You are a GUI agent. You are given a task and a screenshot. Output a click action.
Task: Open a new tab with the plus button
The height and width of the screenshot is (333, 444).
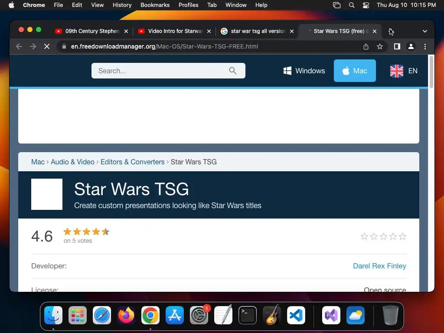391,31
